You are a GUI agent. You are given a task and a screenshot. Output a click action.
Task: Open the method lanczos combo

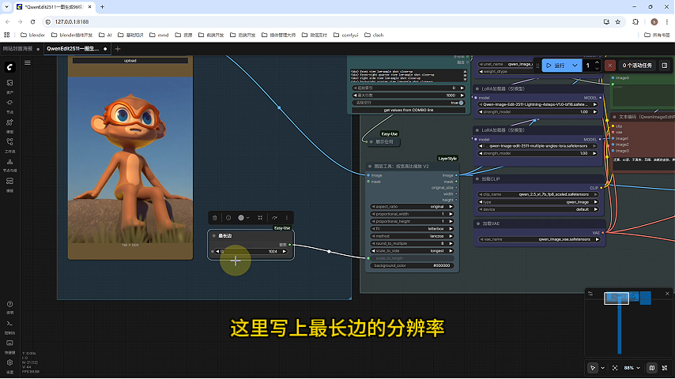coord(412,236)
